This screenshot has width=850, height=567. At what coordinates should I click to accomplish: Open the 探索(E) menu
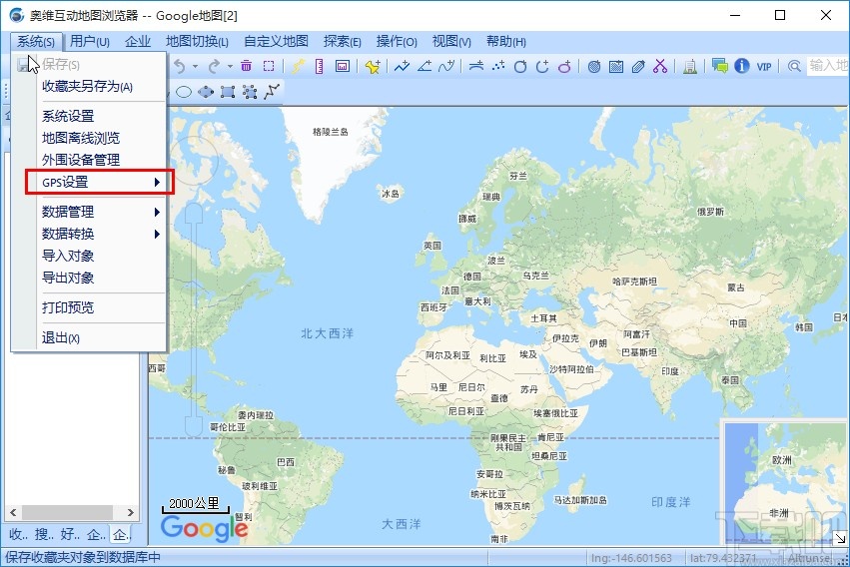click(x=342, y=42)
